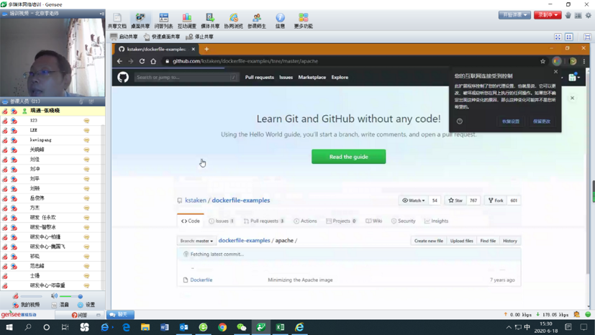Open Marketplace in GitHub header
Viewport: 595px width, 335px height.
point(312,78)
